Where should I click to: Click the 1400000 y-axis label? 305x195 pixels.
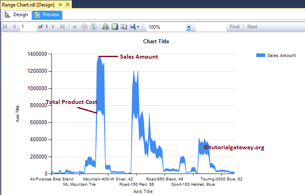[37, 54]
